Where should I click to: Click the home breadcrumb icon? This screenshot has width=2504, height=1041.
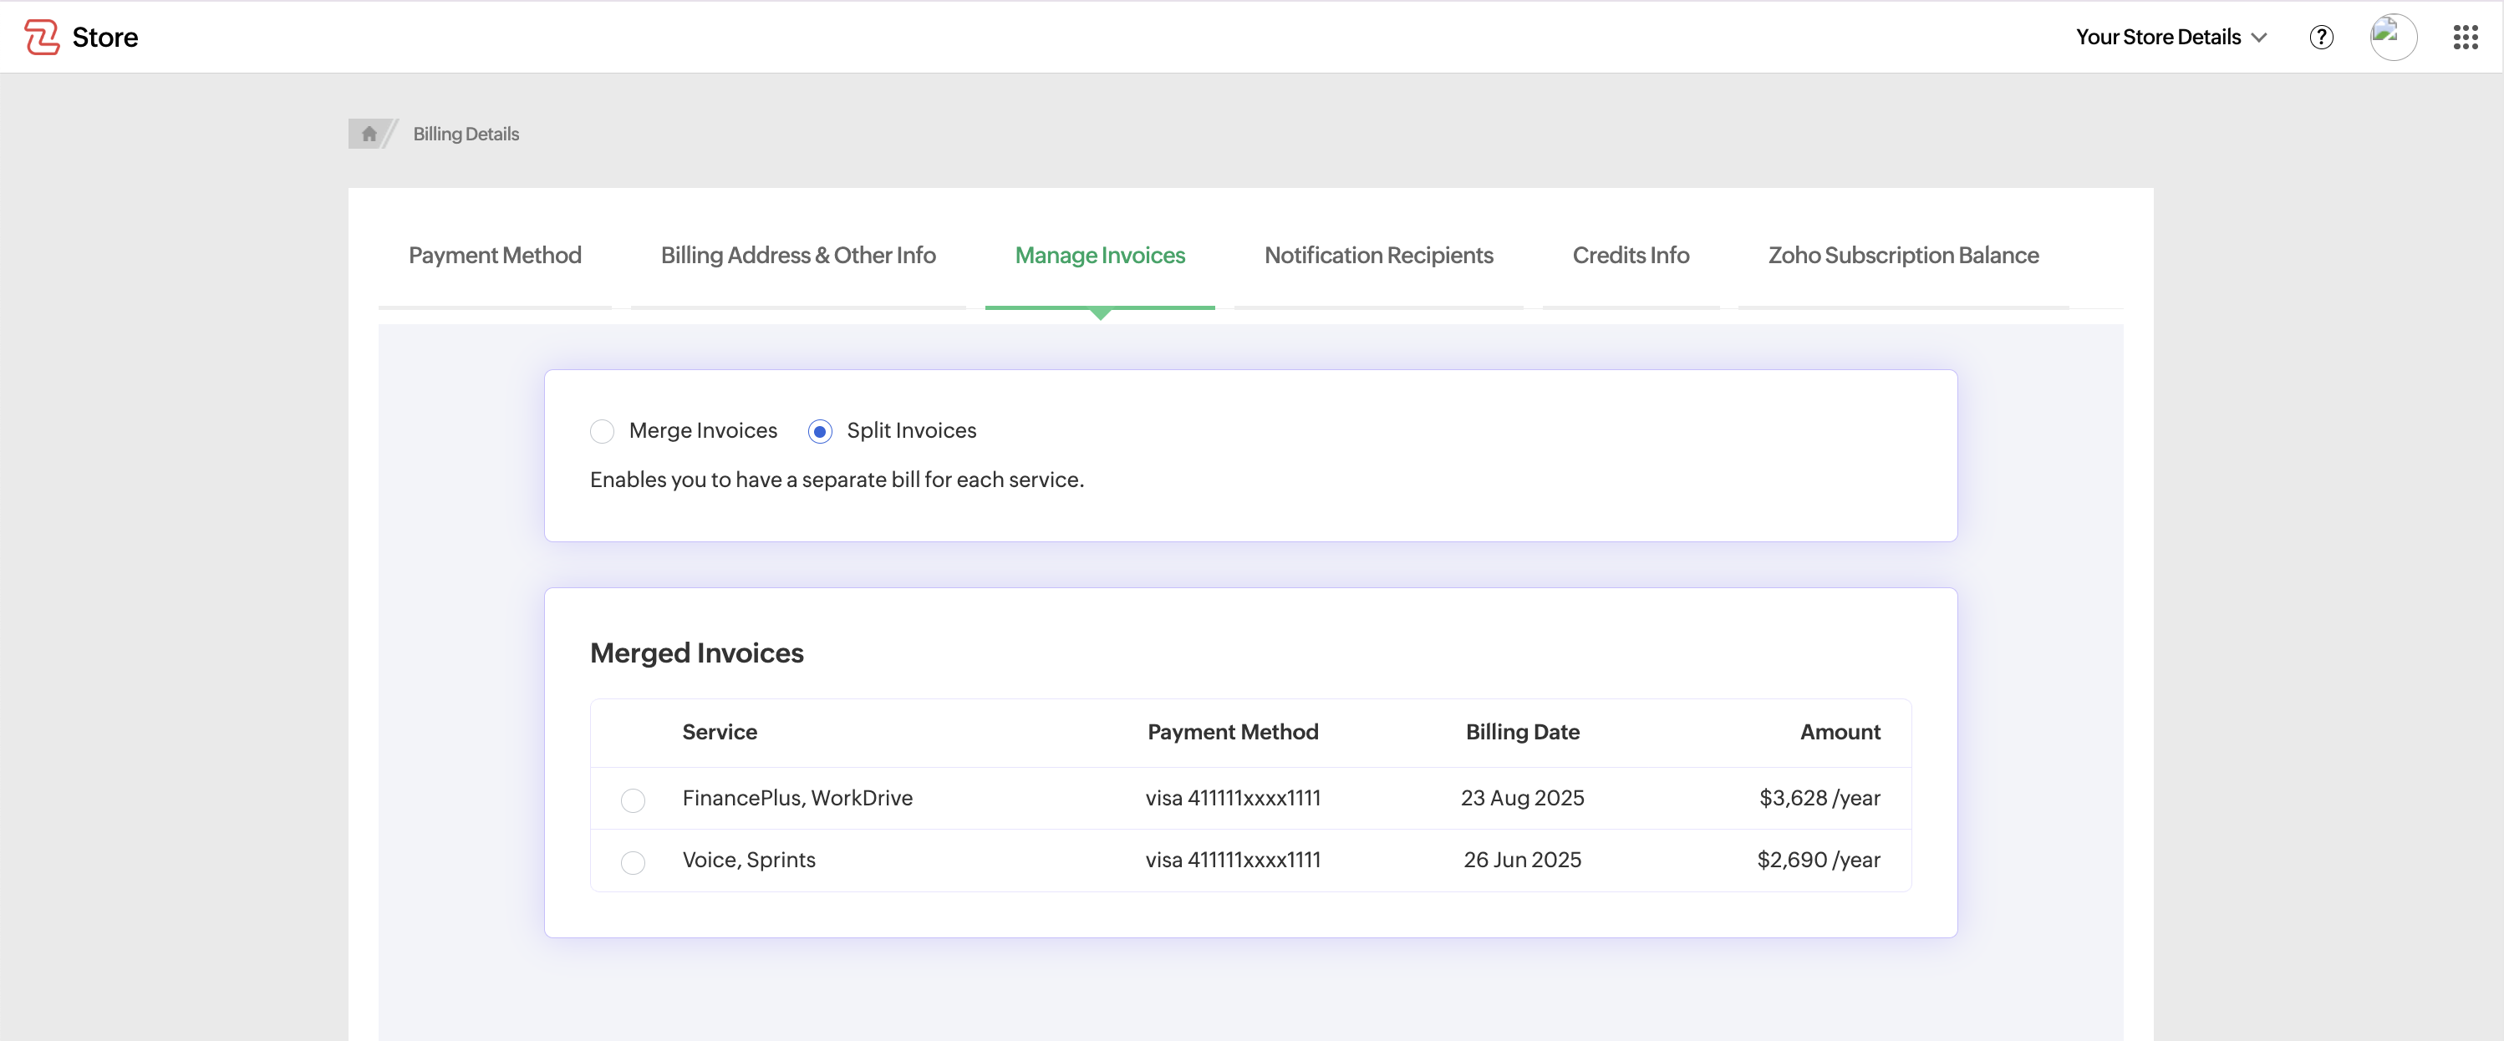click(369, 135)
